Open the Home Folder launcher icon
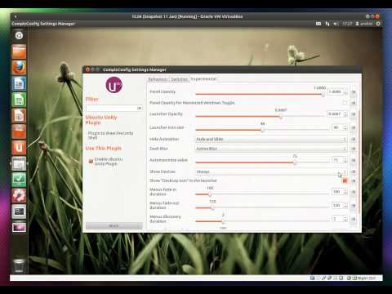392x294 pixels. point(19,51)
